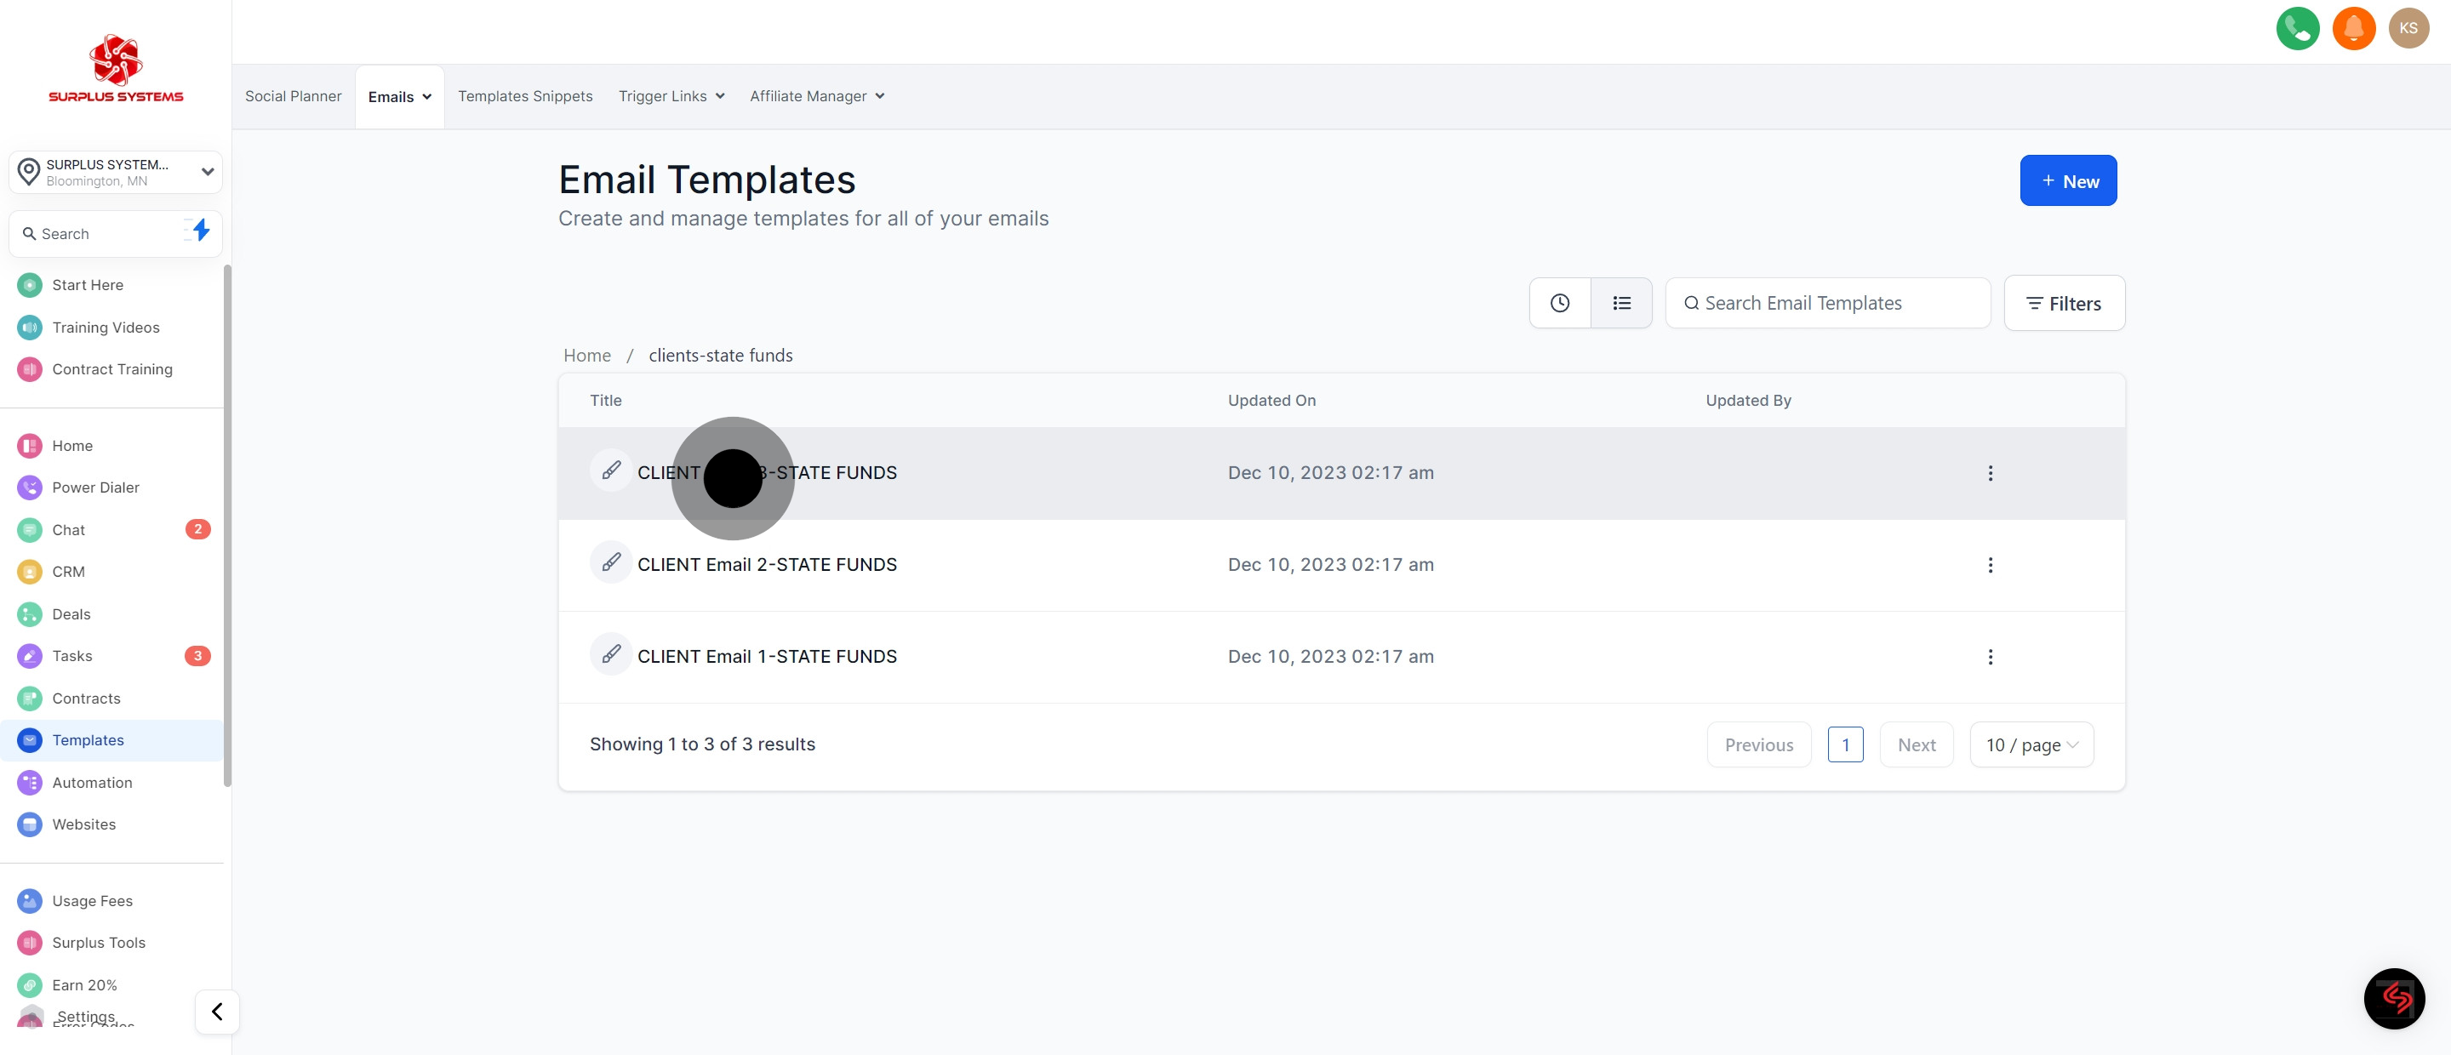
Task: Focus the Search Email Templates field
Action: tap(1828, 304)
